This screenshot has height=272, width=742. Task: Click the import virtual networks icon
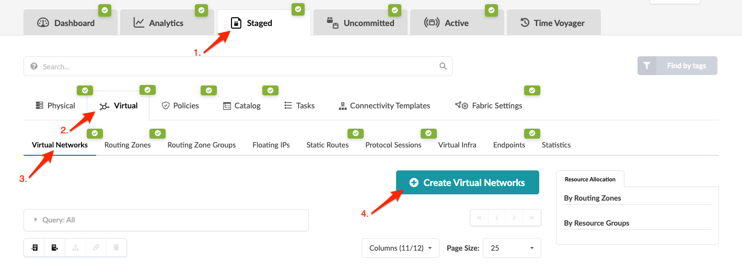[x=34, y=248]
